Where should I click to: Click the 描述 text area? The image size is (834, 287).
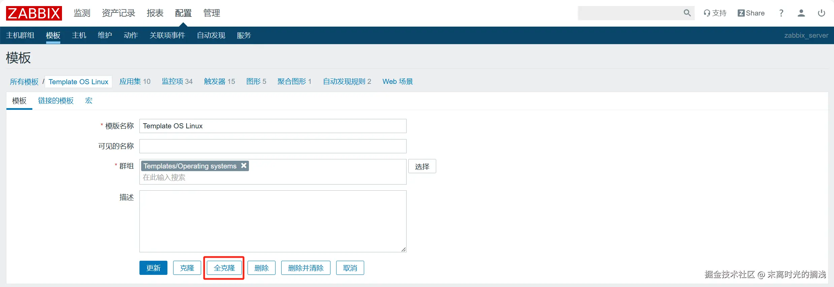click(273, 221)
